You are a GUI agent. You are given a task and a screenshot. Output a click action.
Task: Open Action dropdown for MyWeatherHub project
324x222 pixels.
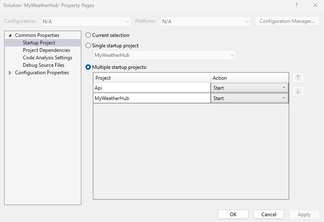point(249,98)
